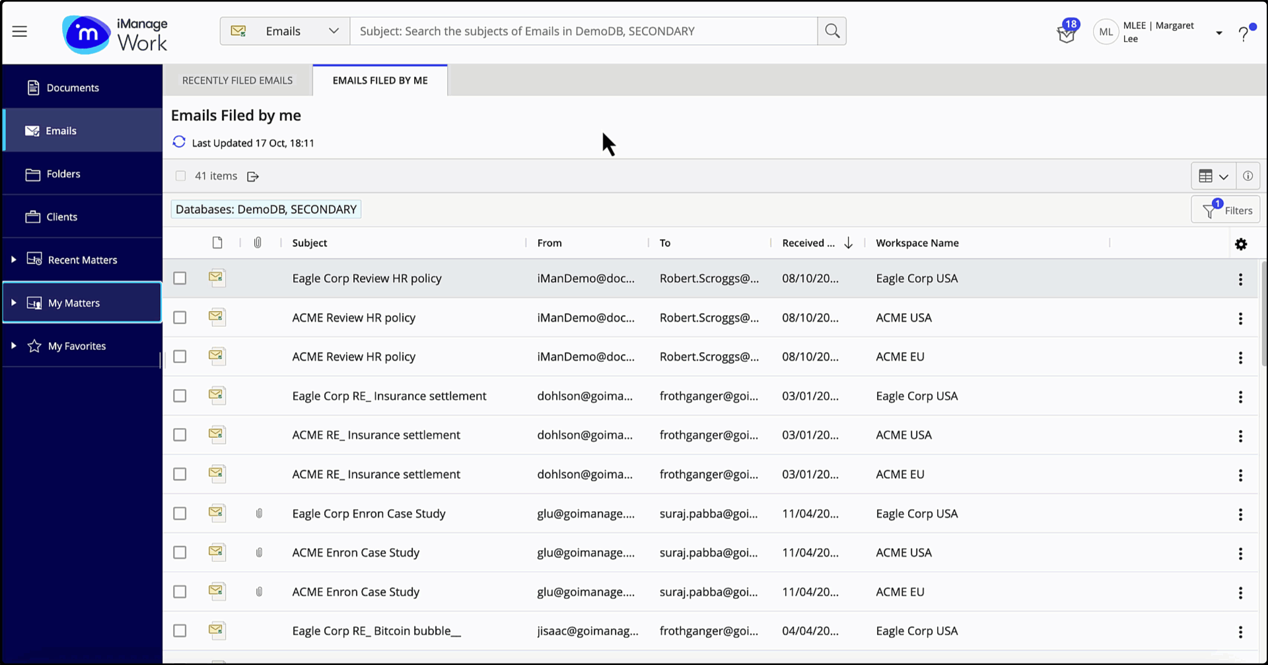1268x665 pixels.
Task: Switch to the Recently Filed Emails tab
Action: [237, 80]
